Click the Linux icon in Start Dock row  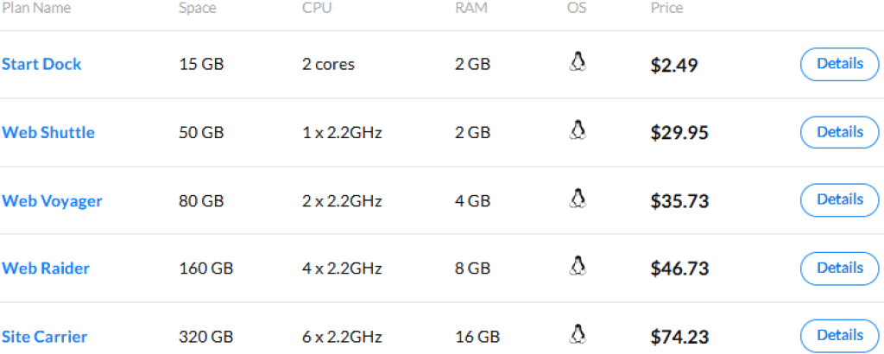pyautogui.click(x=578, y=62)
